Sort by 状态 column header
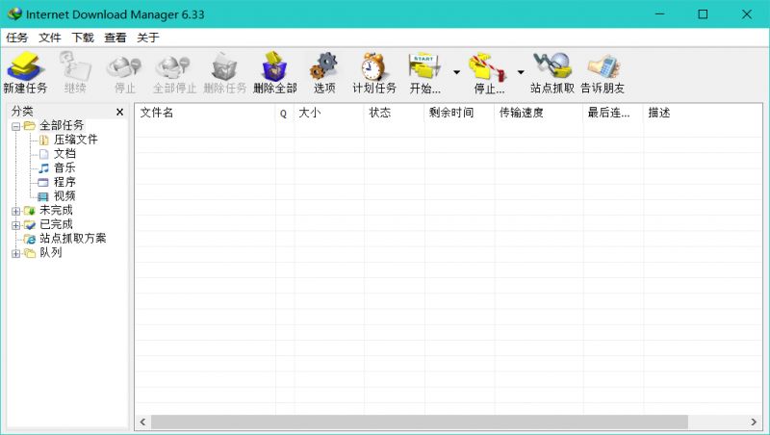This screenshot has height=435, width=770. 394,113
